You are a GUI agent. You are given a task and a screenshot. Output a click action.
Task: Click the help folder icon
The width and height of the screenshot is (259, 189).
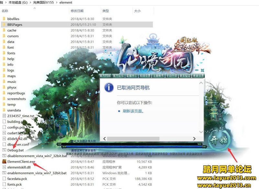click(4, 59)
